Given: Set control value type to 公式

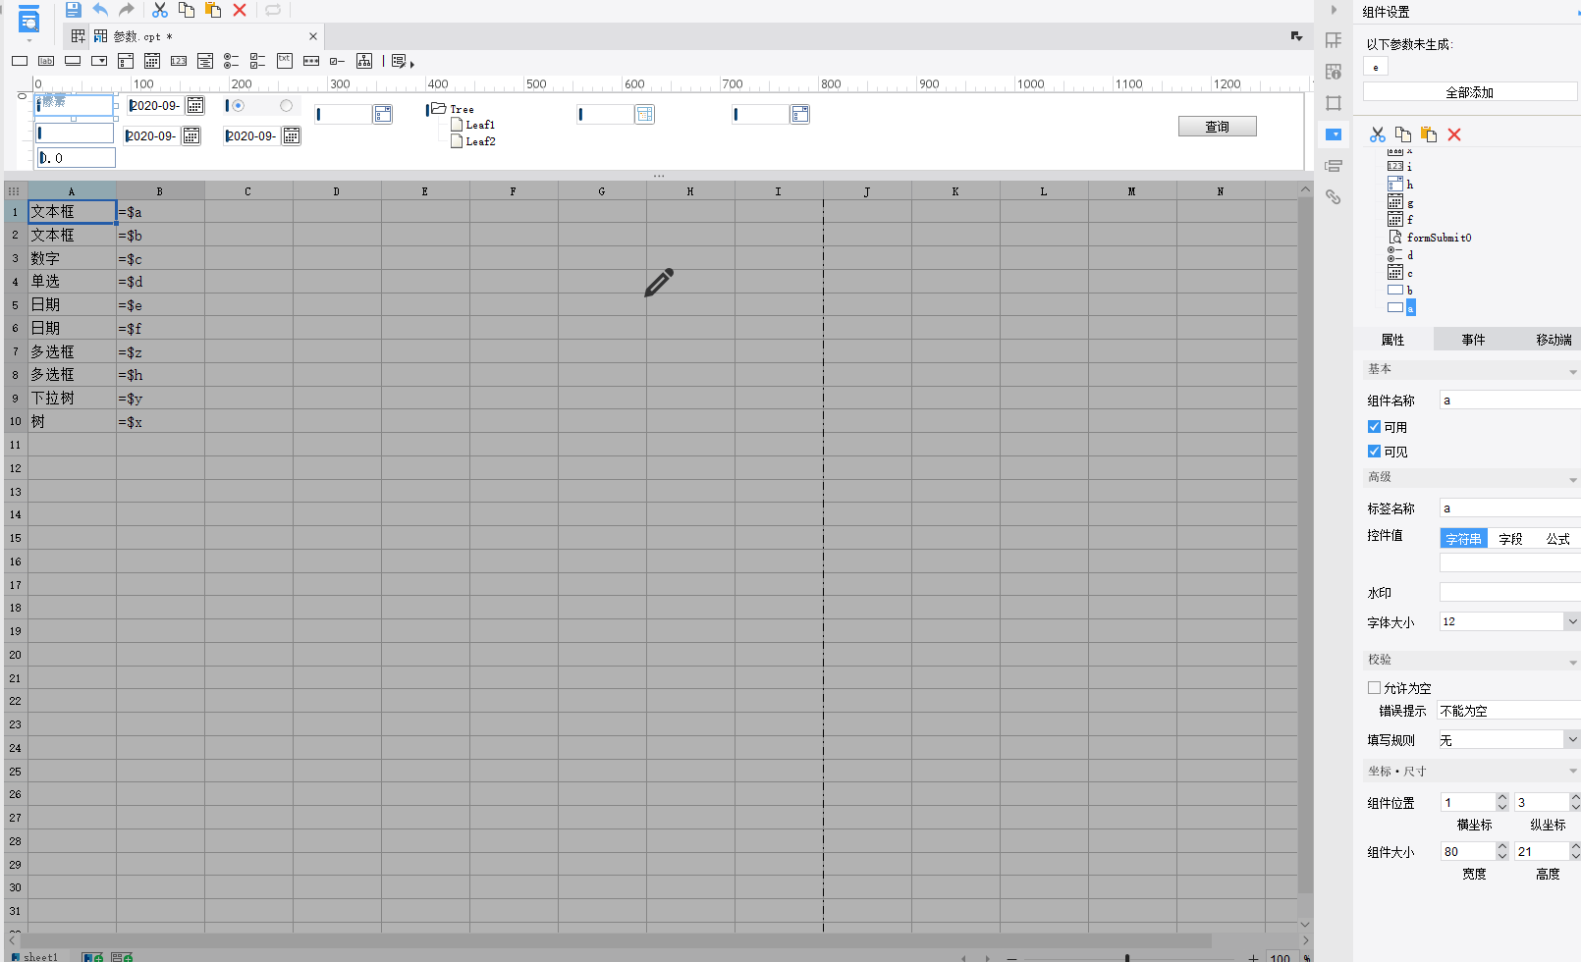Looking at the screenshot, I should point(1557,539).
